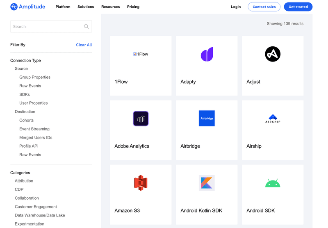Select the CDP category

click(x=19, y=189)
